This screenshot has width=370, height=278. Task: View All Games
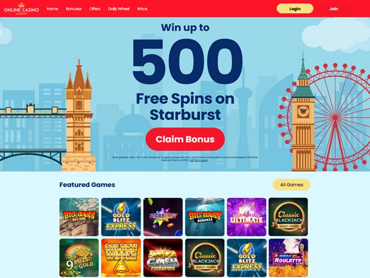(x=292, y=185)
